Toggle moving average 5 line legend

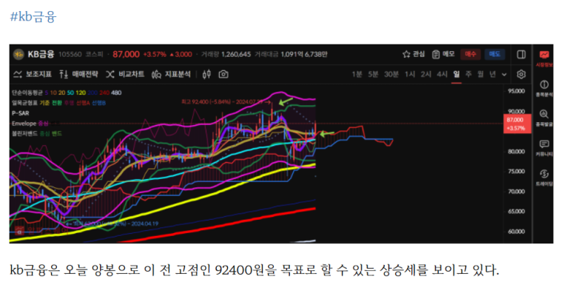(x=47, y=92)
